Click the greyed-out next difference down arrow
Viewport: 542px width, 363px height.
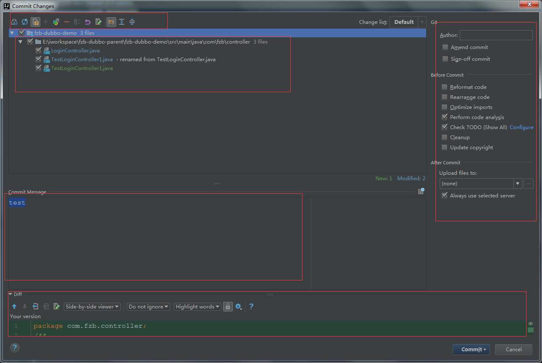coord(25,306)
